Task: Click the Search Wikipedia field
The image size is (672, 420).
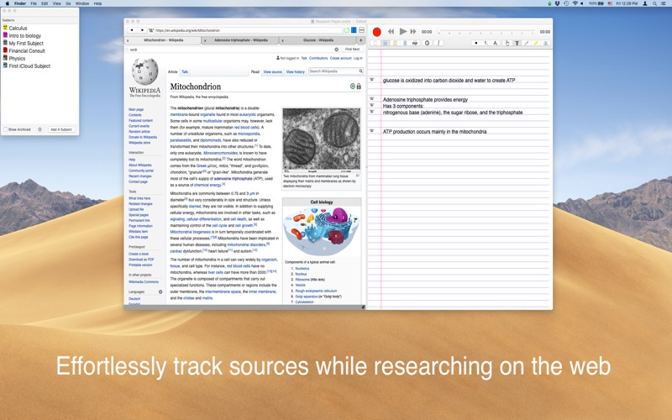Action: tap(335, 71)
